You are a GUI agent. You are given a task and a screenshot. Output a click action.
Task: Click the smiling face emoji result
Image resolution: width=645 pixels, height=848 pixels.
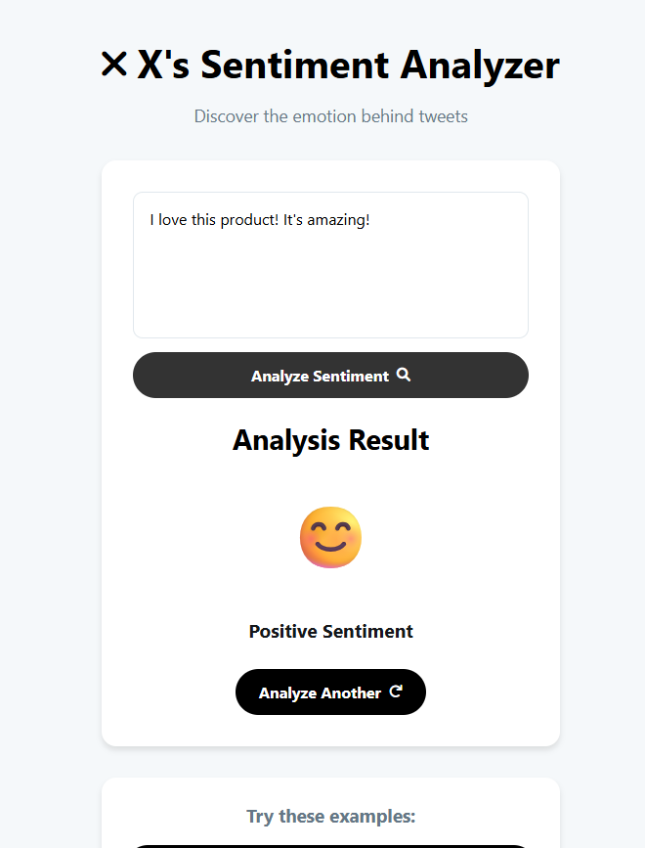330,538
